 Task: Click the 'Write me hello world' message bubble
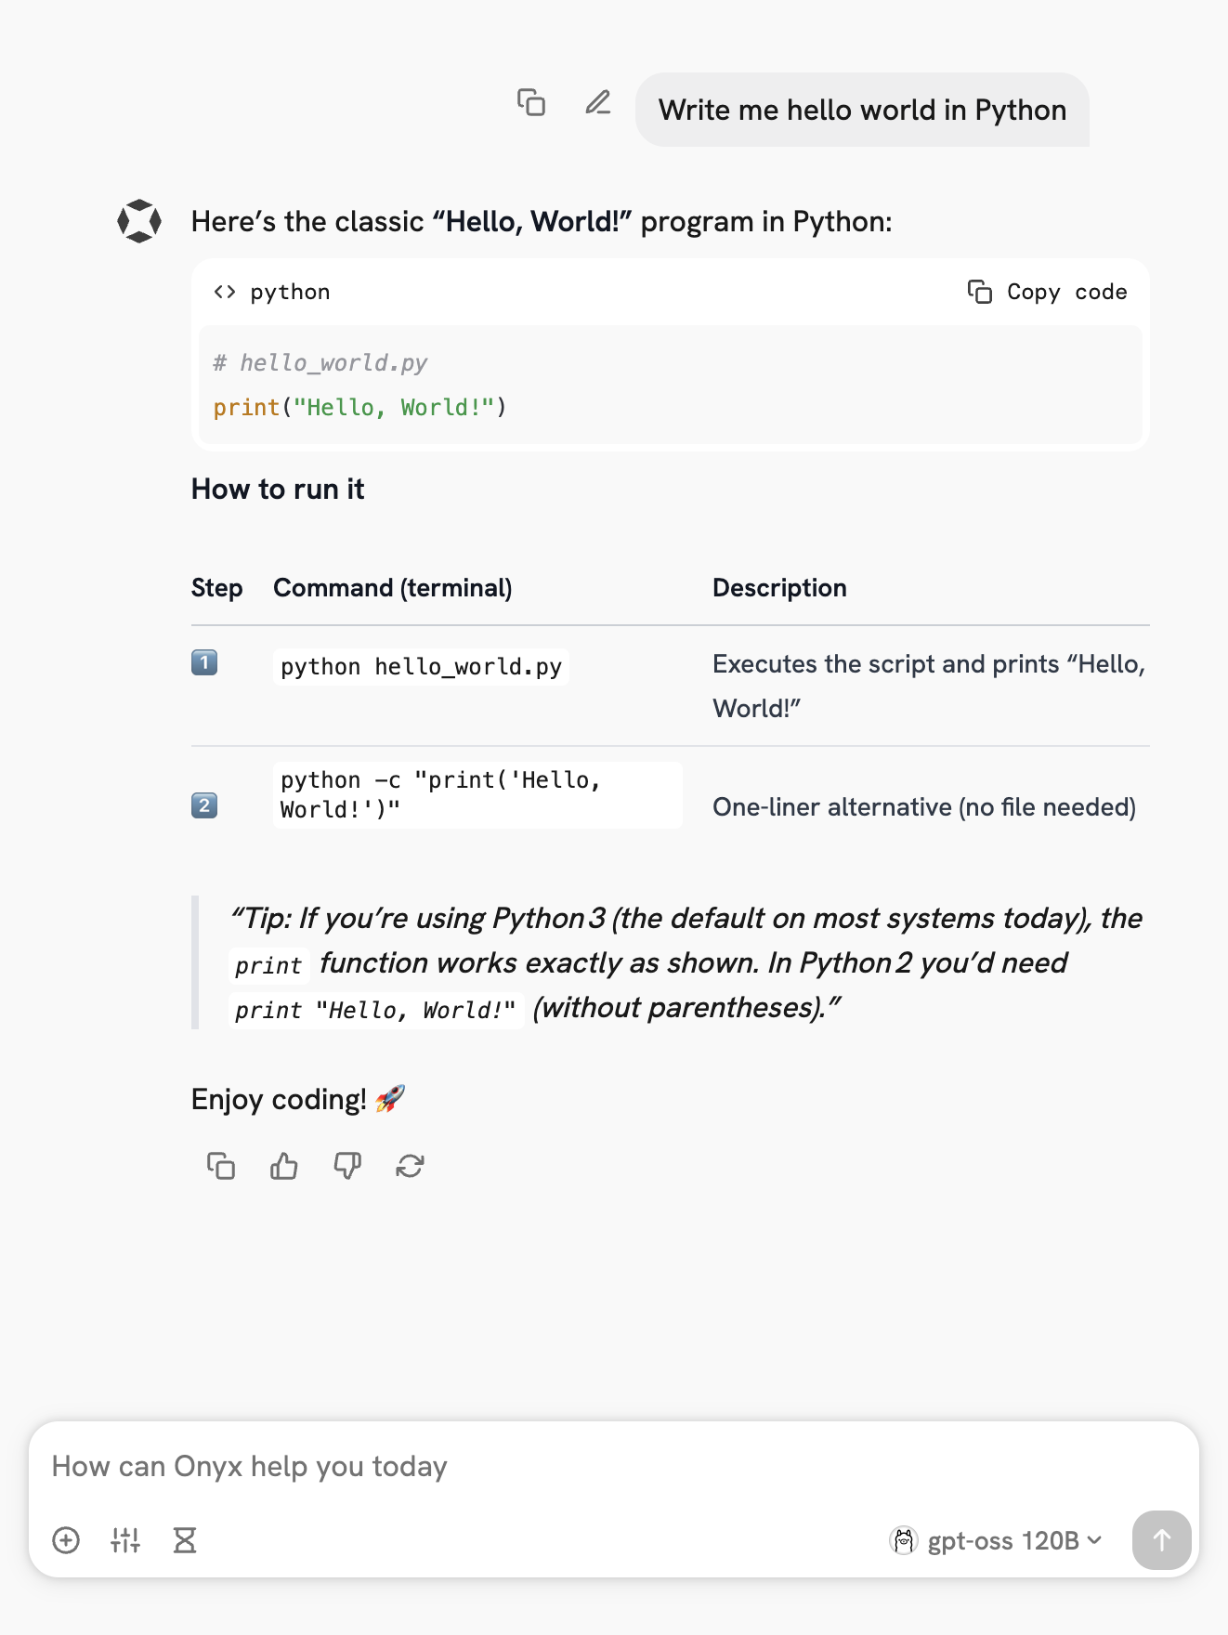(x=862, y=110)
